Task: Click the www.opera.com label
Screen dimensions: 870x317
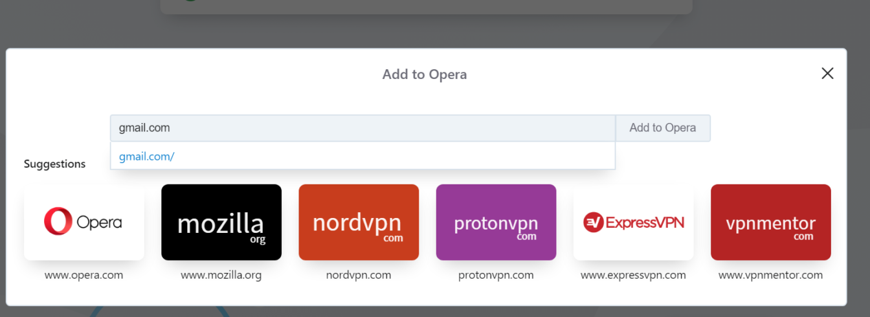Action: click(x=84, y=275)
